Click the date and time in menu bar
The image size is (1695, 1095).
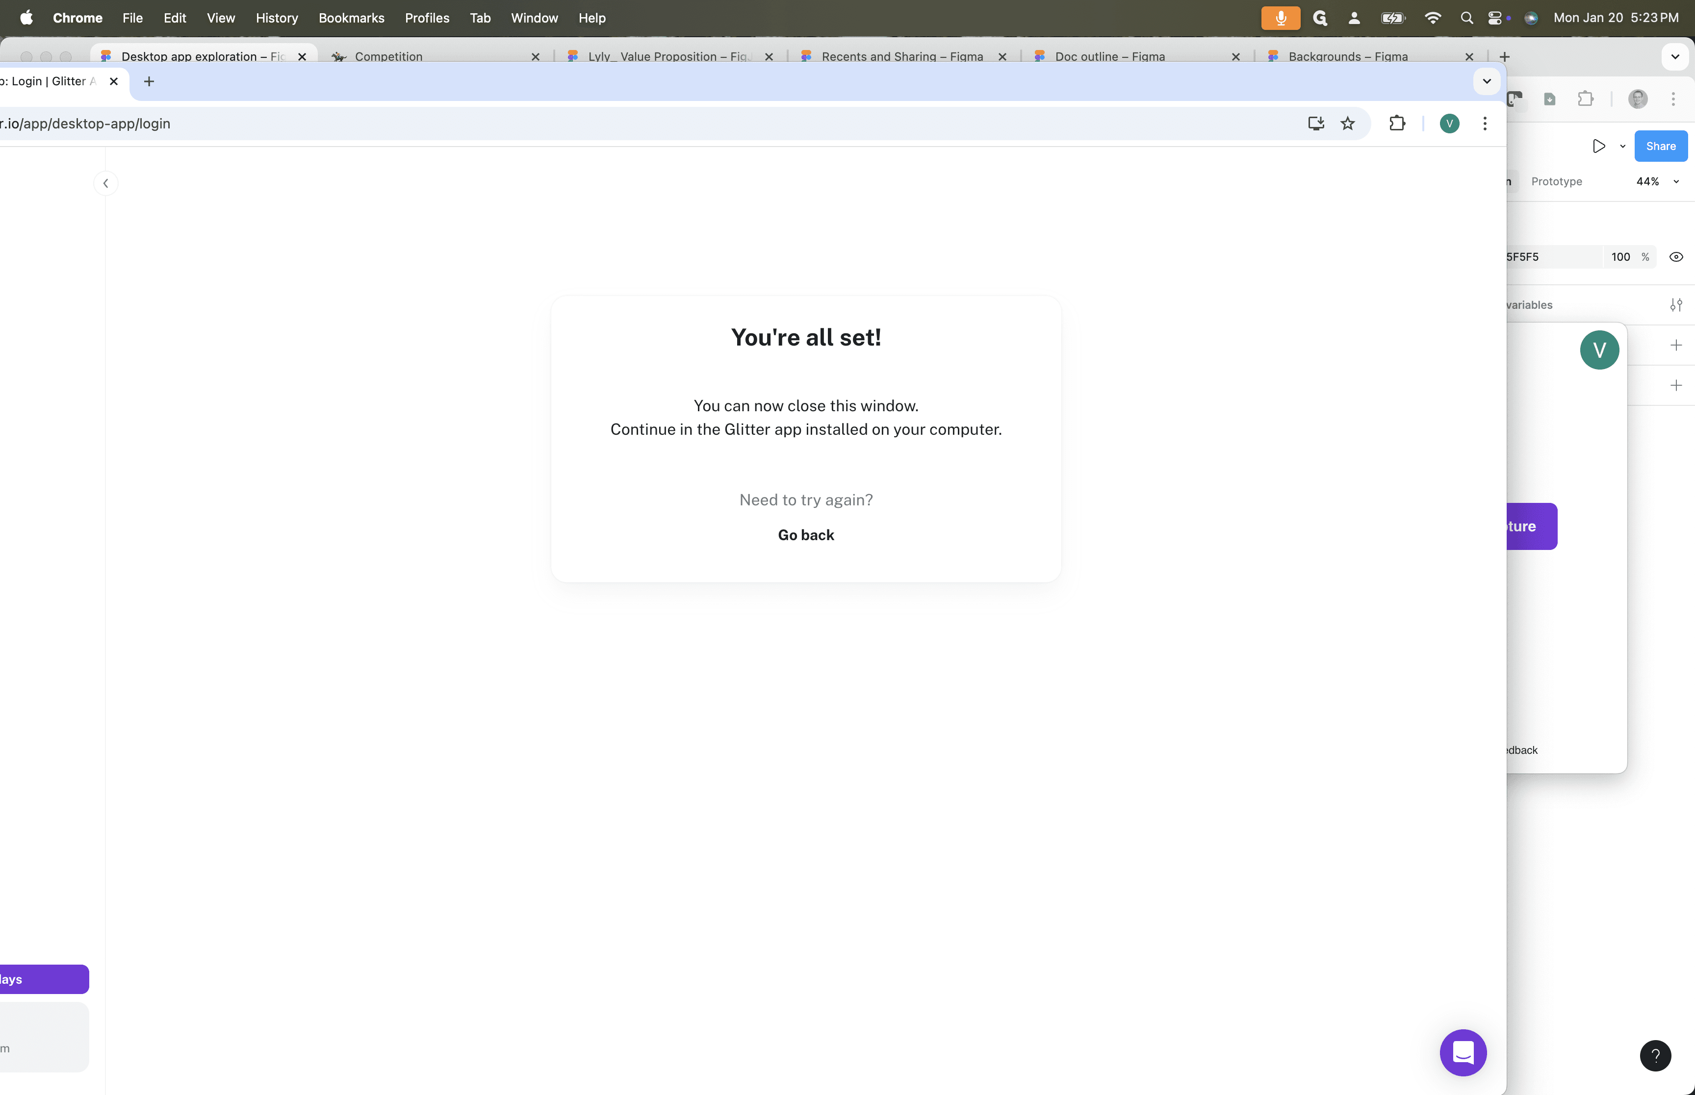pos(1616,18)
